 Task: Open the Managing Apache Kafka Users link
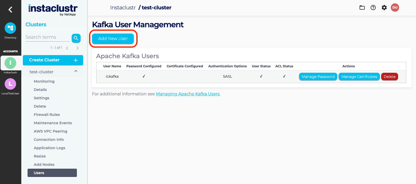pyautogui.click(x=188, y=94)
